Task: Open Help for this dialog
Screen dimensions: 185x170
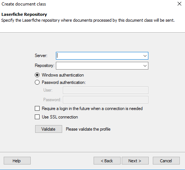Action: pos(17,160)
